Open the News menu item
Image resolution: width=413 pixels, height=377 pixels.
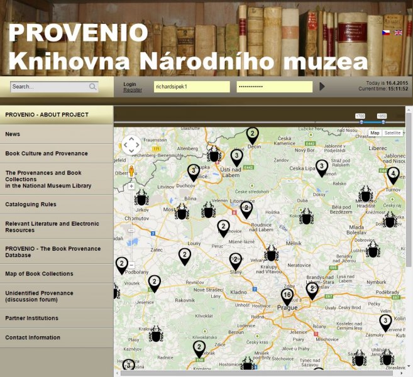click(57, 134)
